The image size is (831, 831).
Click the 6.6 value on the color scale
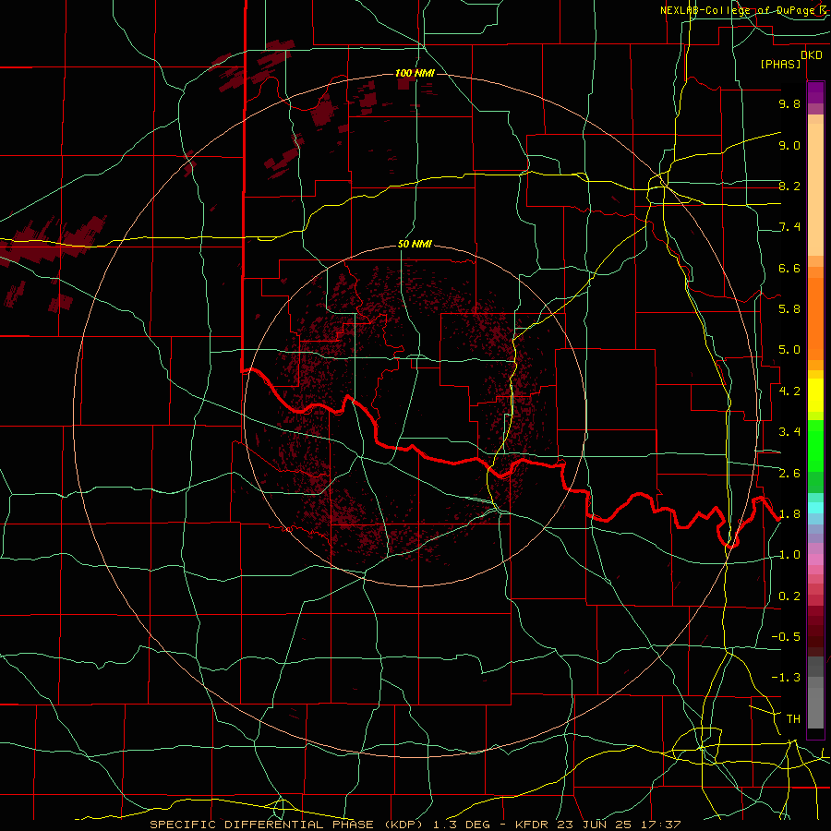(x=789, y=268)
